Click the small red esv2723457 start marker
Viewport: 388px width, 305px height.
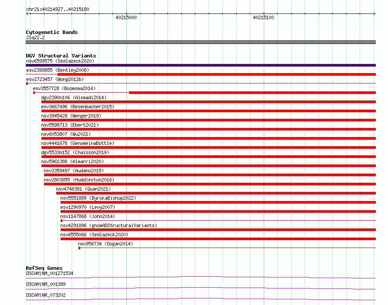(x=27, y=84)
